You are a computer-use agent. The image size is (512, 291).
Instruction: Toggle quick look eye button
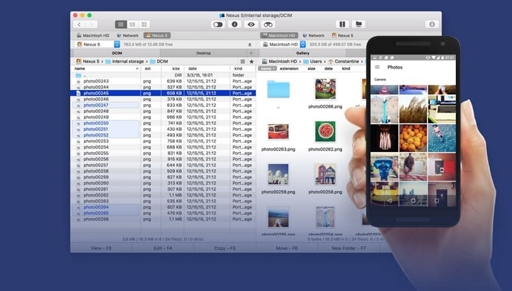pyautogui.click(x=251, y=25)
